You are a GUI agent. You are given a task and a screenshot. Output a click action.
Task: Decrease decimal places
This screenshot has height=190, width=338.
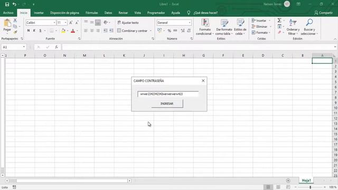pyautogui.click(x=189, y=31)
